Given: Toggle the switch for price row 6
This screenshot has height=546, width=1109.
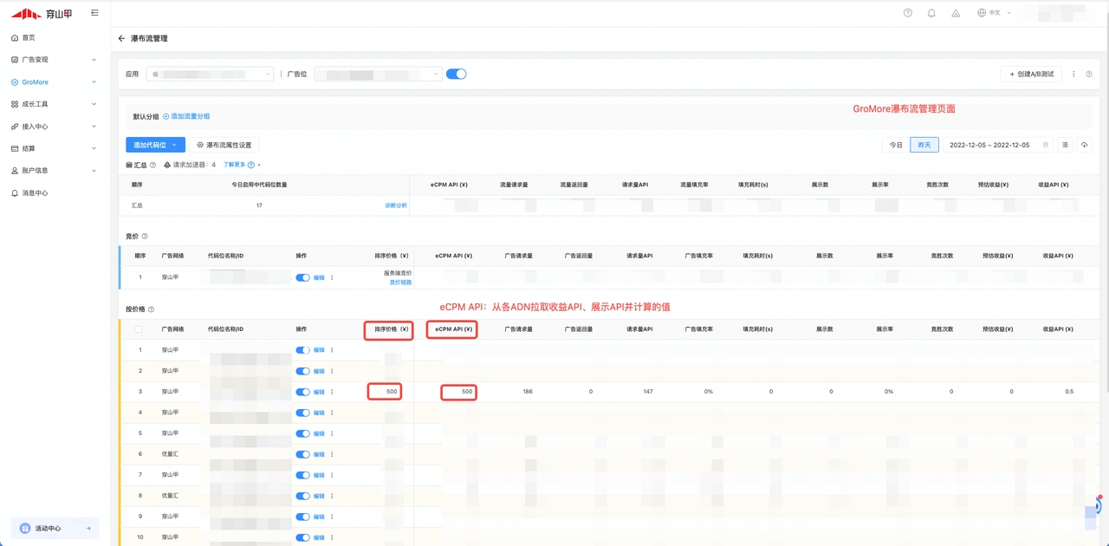Looking at the screenshot, I should click(302, 454).
